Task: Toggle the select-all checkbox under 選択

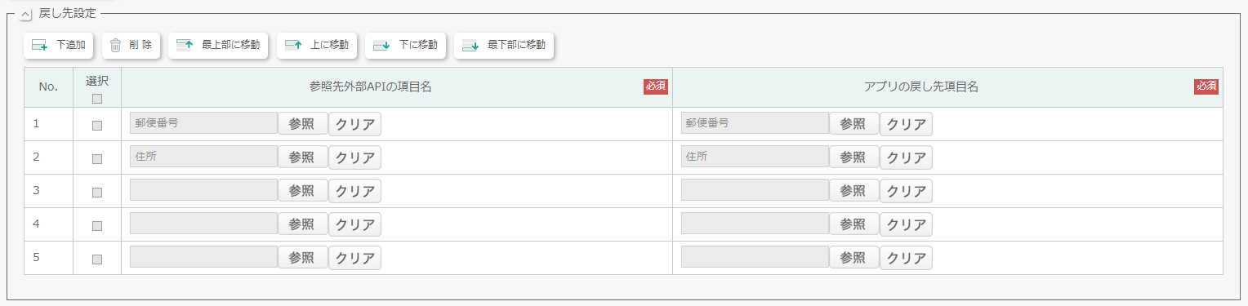Action: [97, 99]
